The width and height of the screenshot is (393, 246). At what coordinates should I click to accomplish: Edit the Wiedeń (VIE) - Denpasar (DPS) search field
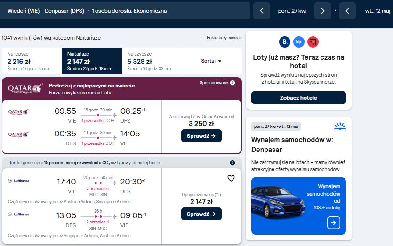(x=125, y=11)
